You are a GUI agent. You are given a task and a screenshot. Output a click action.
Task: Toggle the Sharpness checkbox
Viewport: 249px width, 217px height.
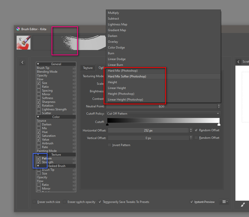click(39, 102)
